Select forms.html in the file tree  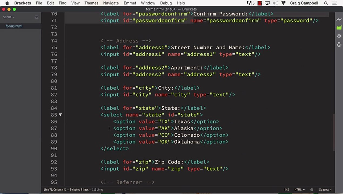(x=14, y=26)
